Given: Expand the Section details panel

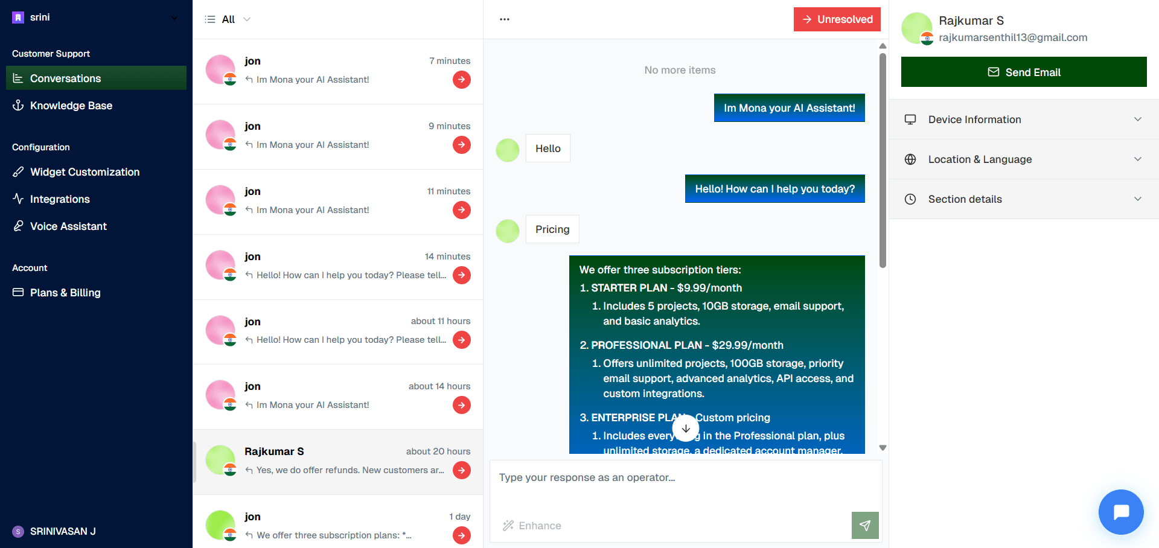Looking at the screenshot, I should click(x=1024, y=199).
